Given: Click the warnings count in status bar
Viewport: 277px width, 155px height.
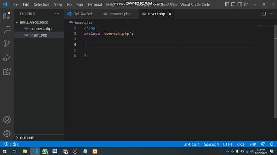Looking at the screenshot, I should (16, 144).
